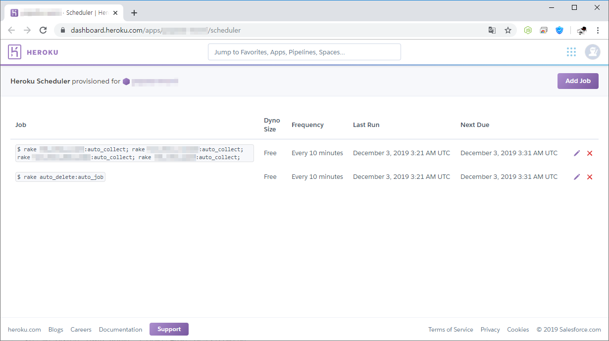Click the red window-style extension icon
This screenshot has width=609, height=341.
click(544, 30)
